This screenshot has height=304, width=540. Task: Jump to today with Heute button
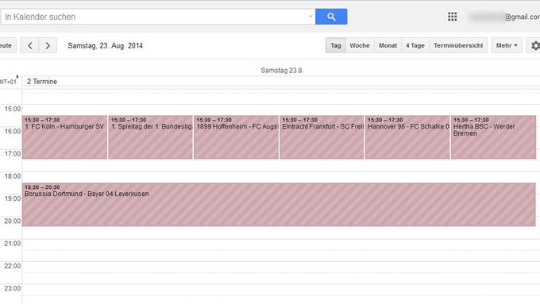[x=7, y=45]
